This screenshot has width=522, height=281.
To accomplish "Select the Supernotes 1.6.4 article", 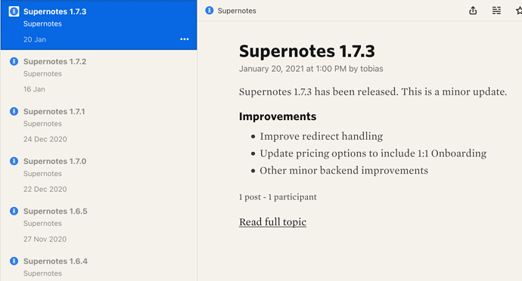I will [98, 266].
